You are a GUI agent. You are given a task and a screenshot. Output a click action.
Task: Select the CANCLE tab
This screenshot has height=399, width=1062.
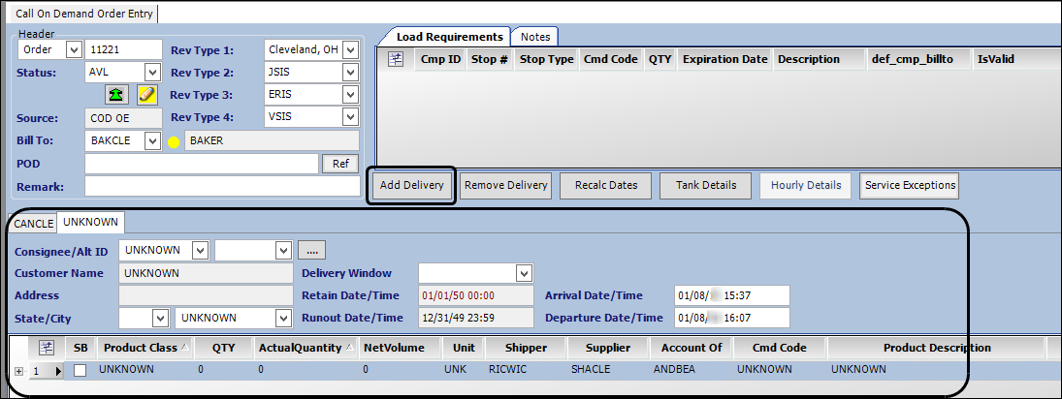coord(33,223)
